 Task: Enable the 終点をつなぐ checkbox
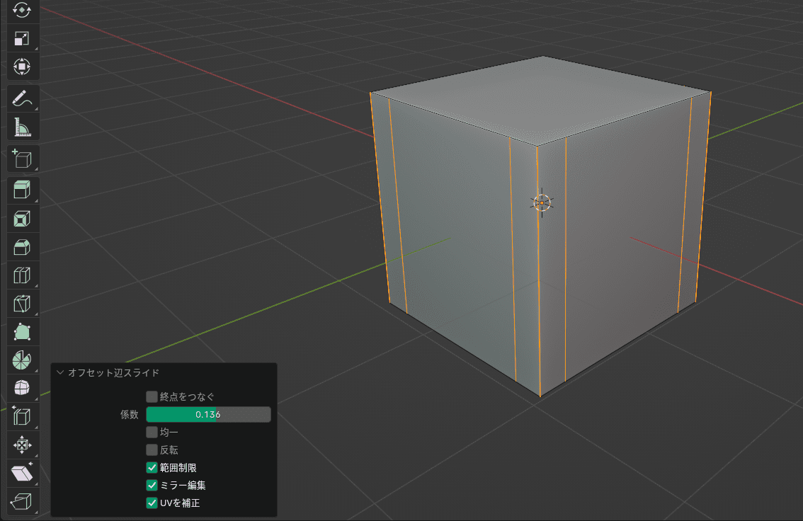[x=152, y=396]
